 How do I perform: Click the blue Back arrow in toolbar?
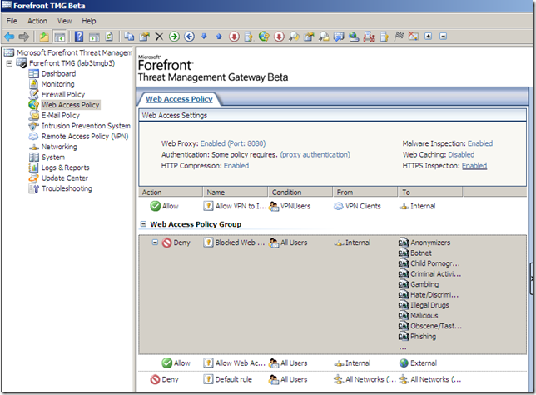point(9,37)
